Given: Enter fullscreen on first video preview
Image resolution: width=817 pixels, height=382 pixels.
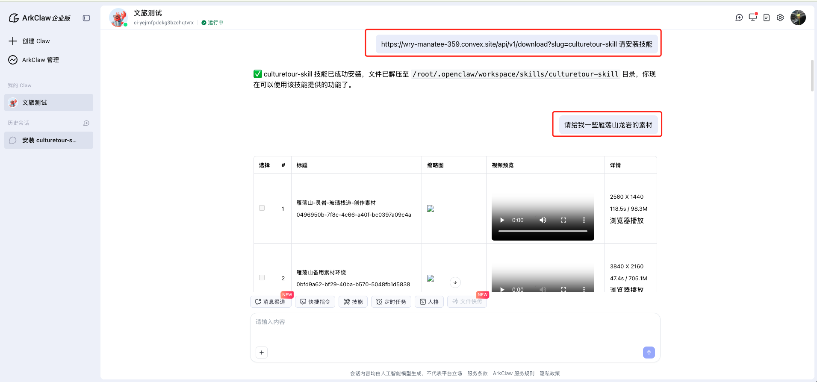Looking at the screenshot, I should coord(563,220).
